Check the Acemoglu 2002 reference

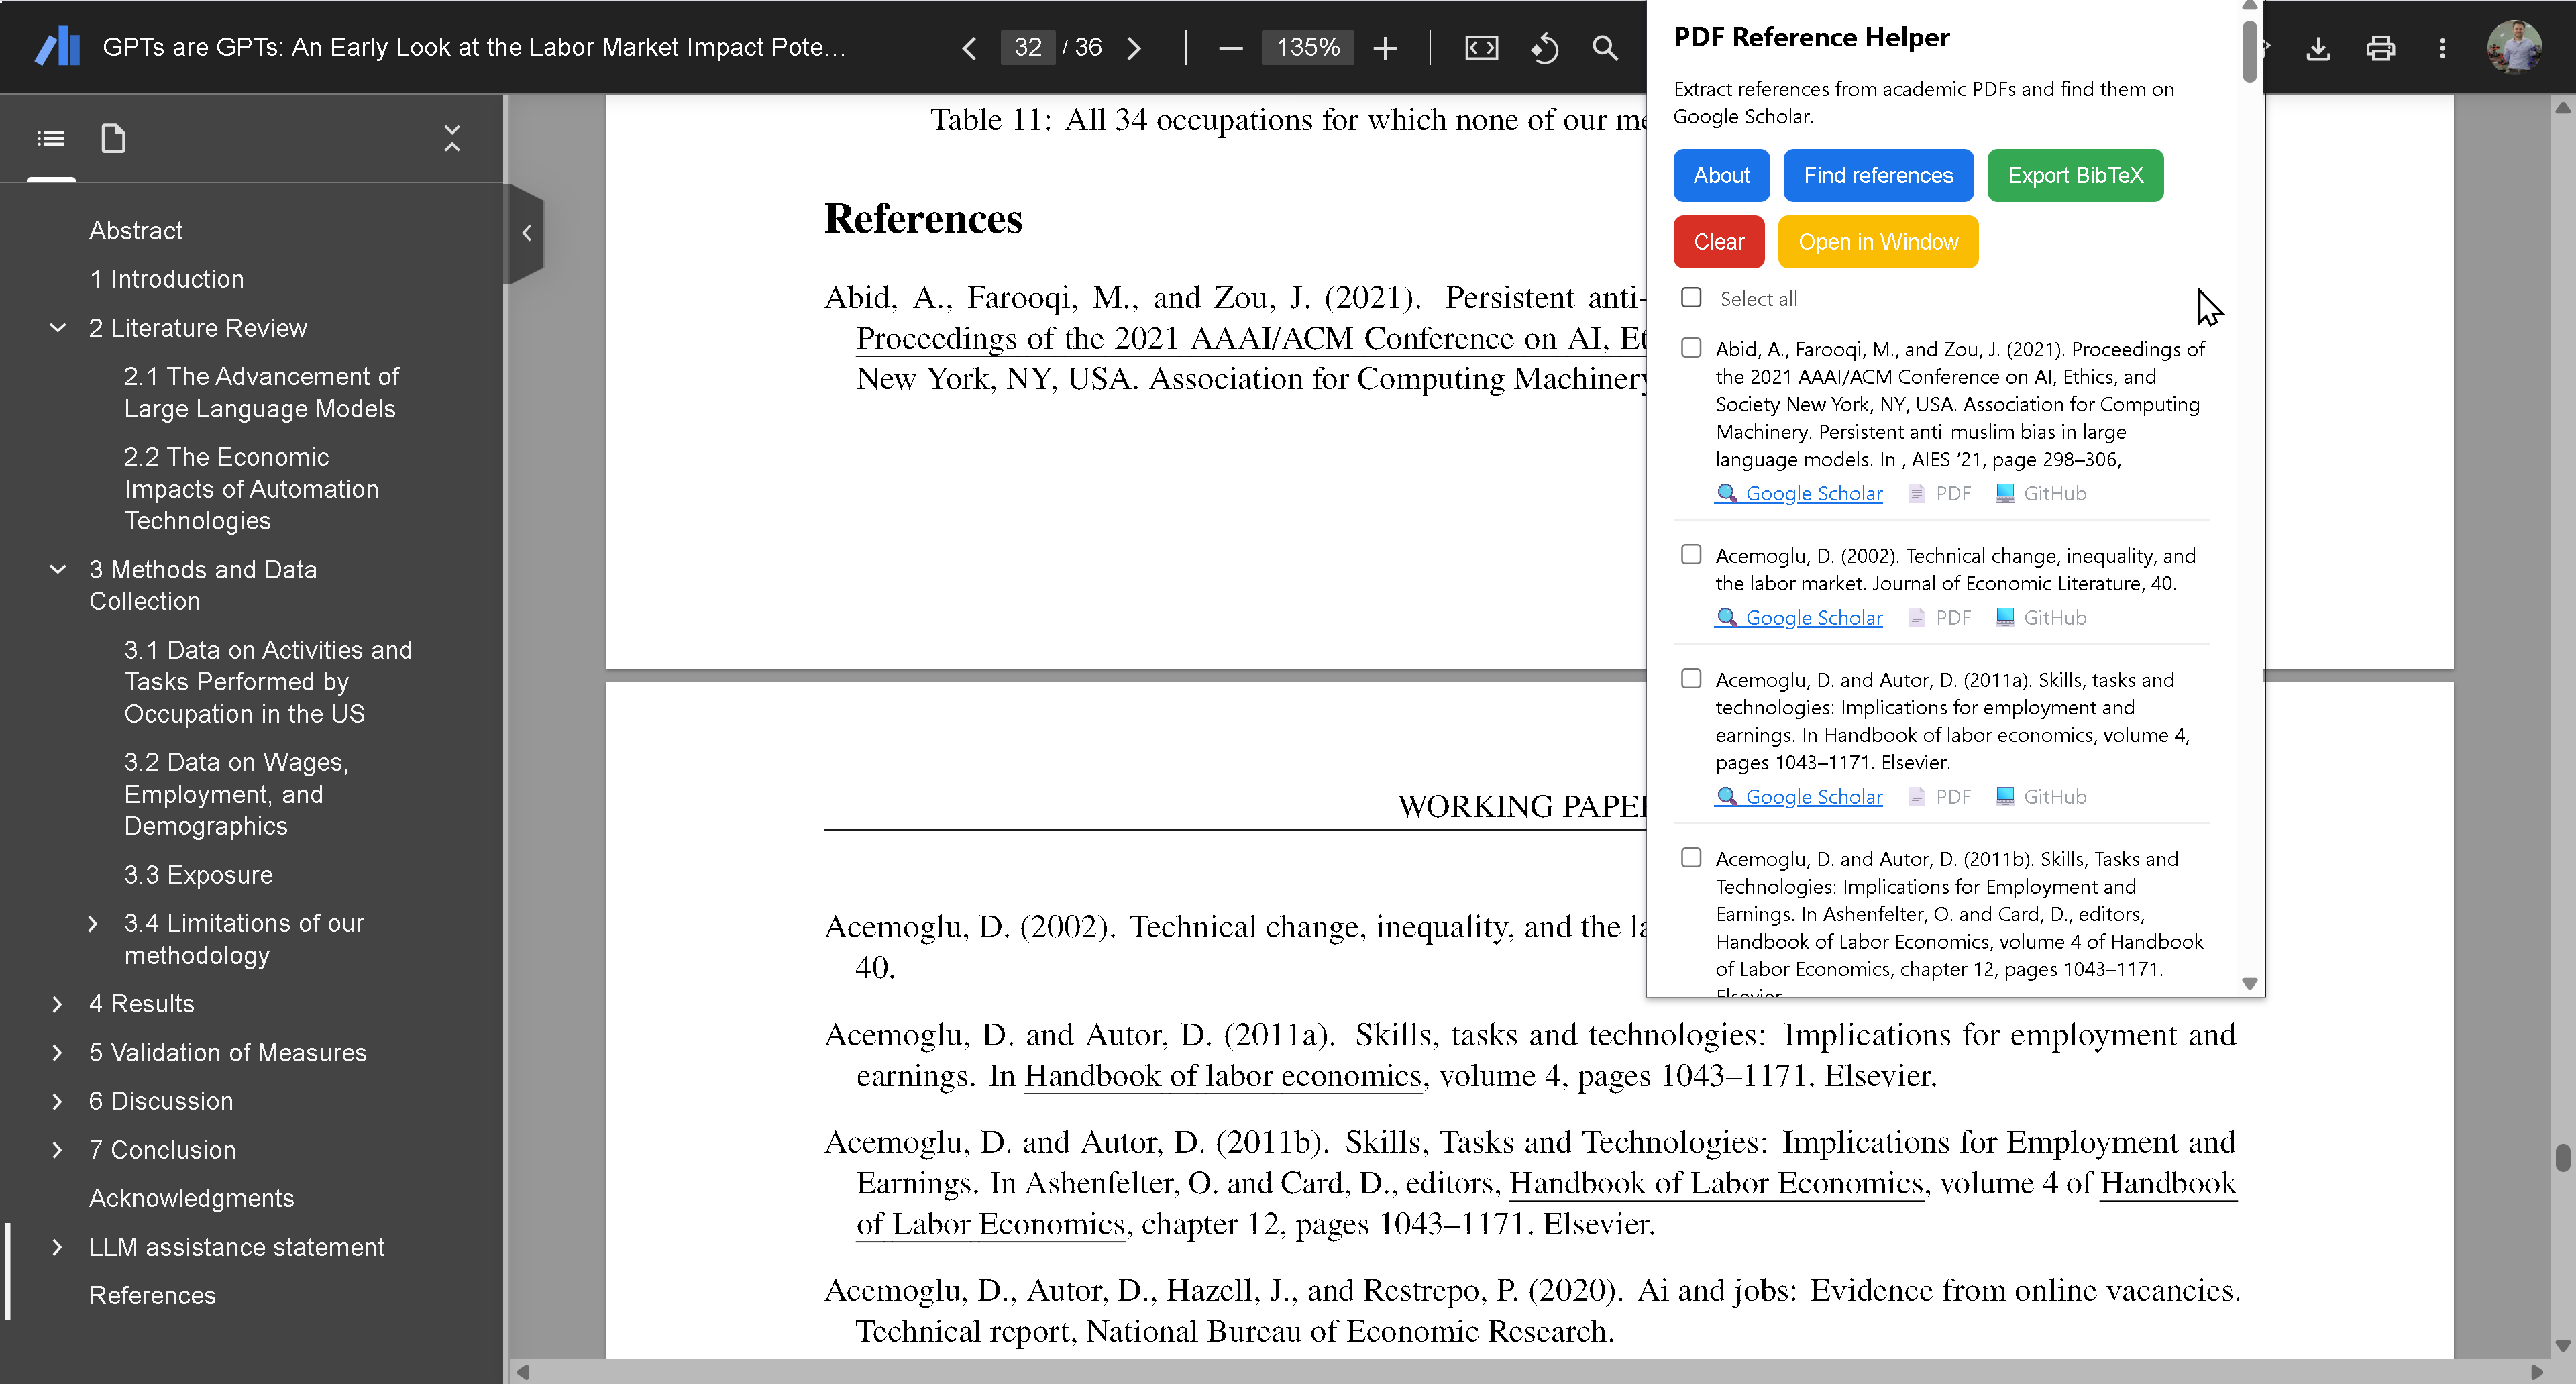tap(1691, 554)
